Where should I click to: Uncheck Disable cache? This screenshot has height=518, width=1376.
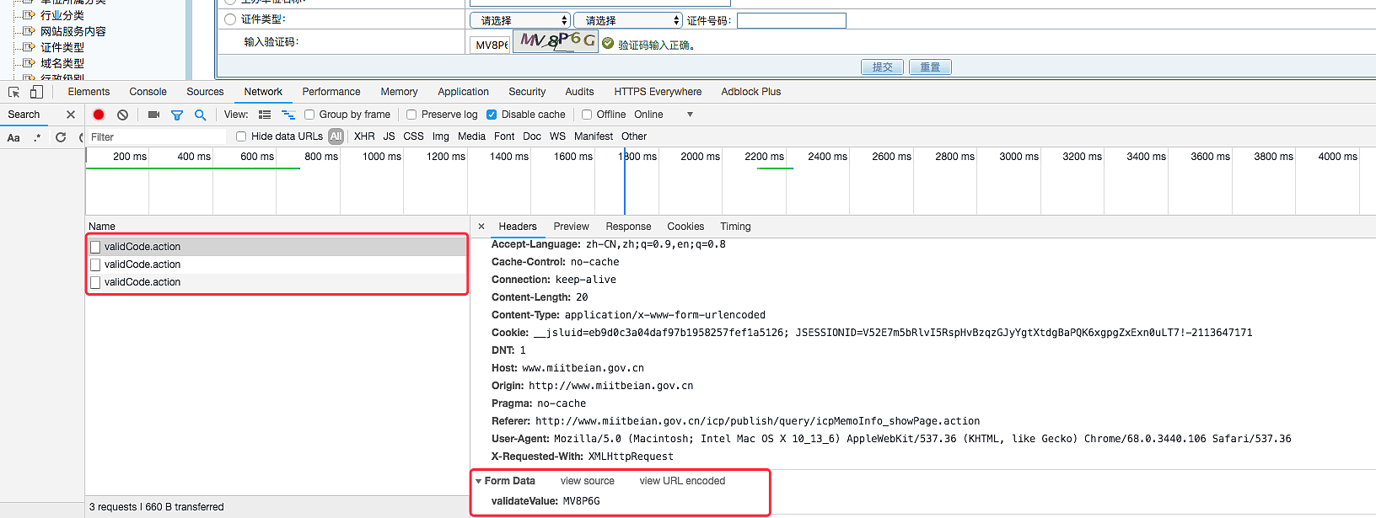[x=492, y=115]
